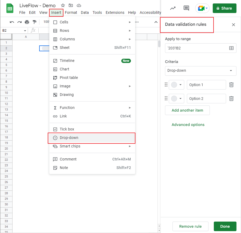Click the Option 1 text field

tap(206, 85)
